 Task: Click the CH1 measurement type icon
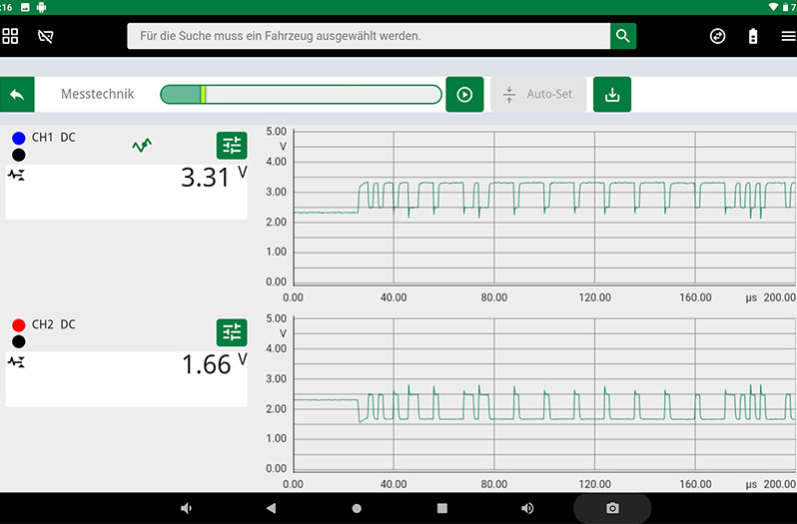tap(16, 176)
